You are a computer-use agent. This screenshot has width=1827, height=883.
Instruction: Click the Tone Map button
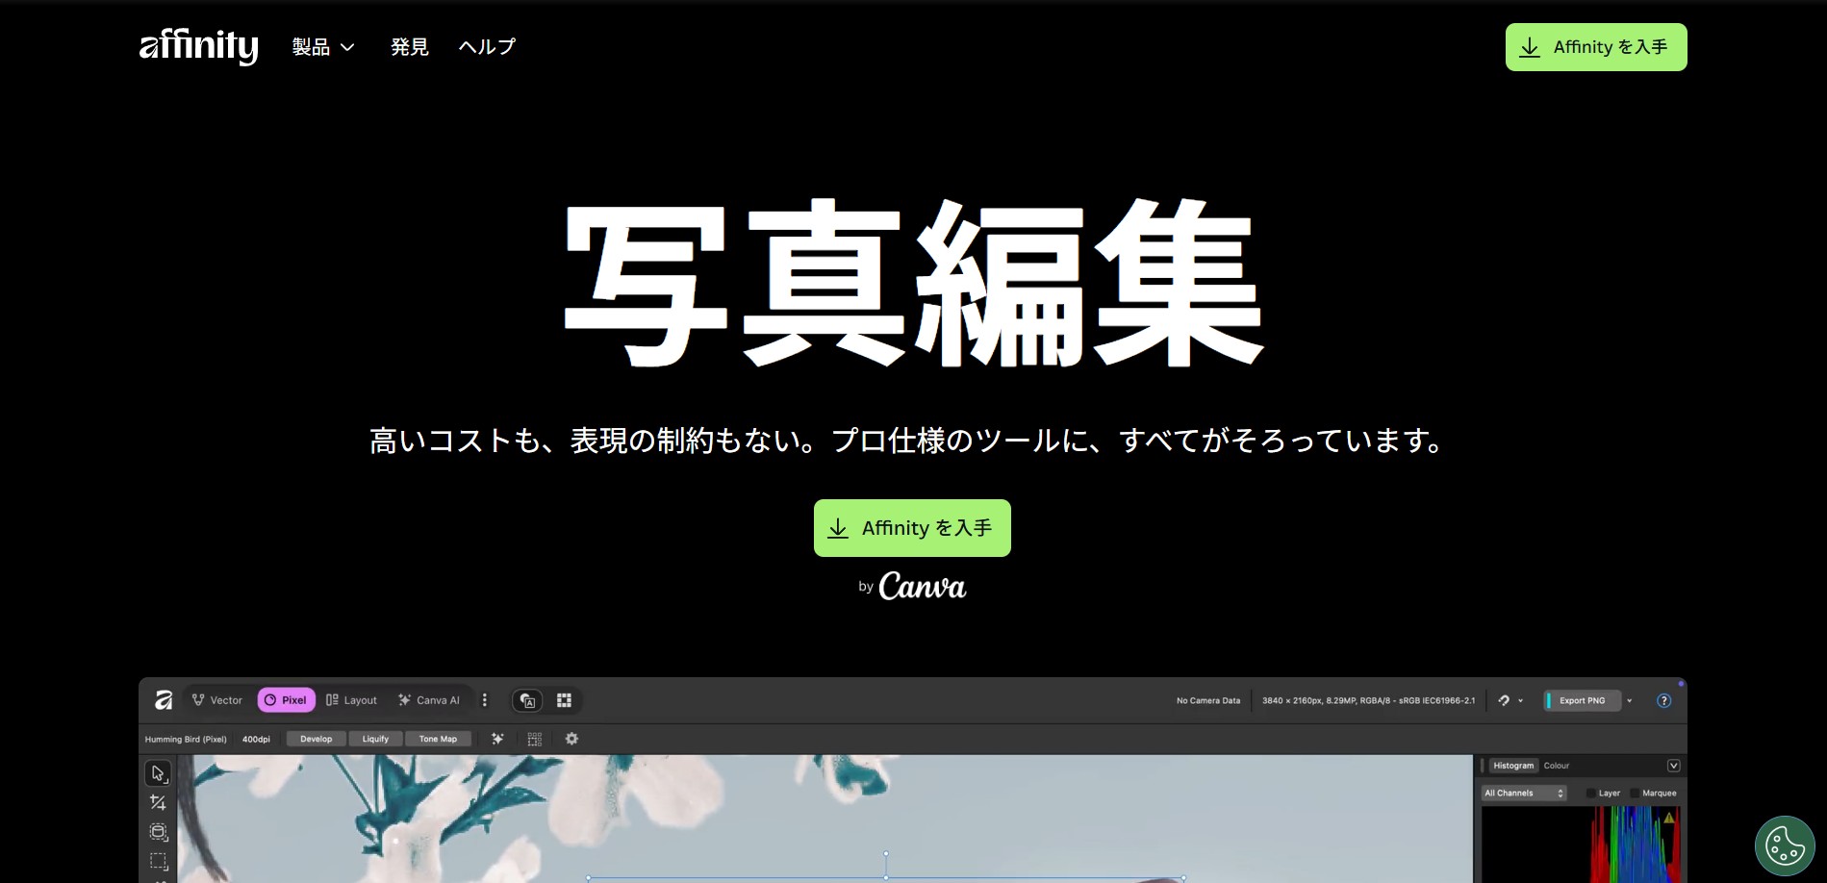click(x=438, y=739)
